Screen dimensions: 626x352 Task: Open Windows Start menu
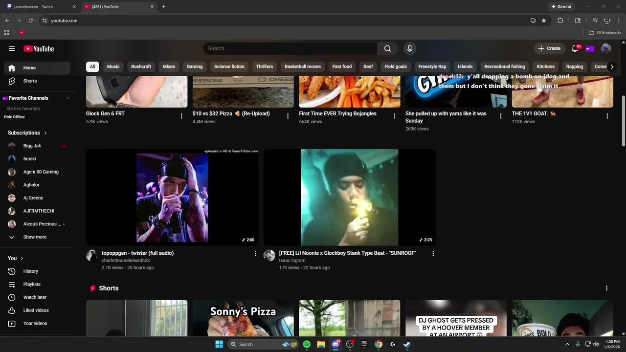(x=219, y=344)
